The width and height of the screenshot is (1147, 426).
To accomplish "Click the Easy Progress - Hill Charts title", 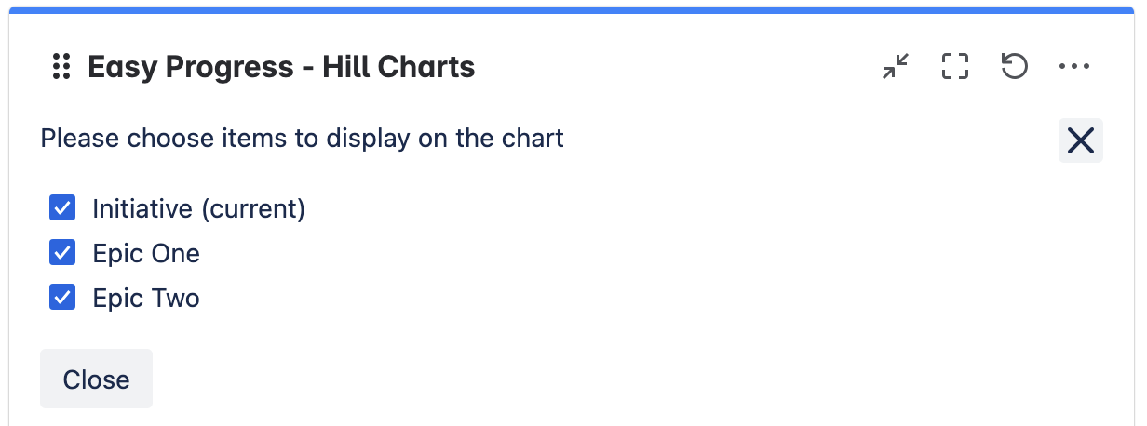I will 281,67.
